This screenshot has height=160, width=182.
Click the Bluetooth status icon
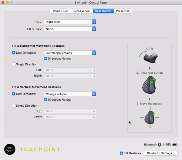click(160, 145)
